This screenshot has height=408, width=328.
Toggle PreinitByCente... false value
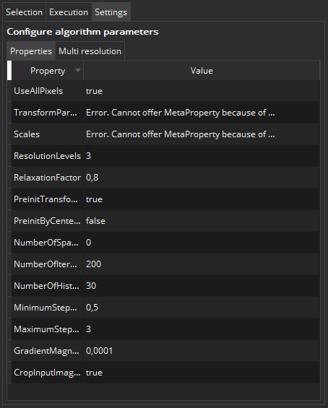[x=202, y=221]
